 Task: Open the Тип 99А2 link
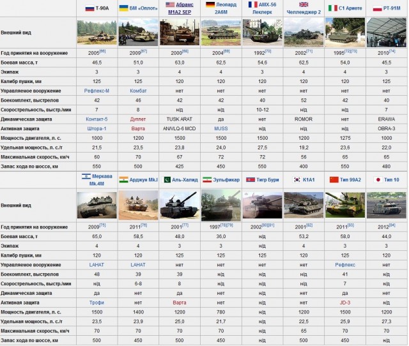(350, 180)
